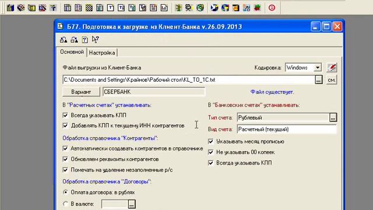Activate the cursor with question mark help icon

pyautogui.click(x=96, y=40)
